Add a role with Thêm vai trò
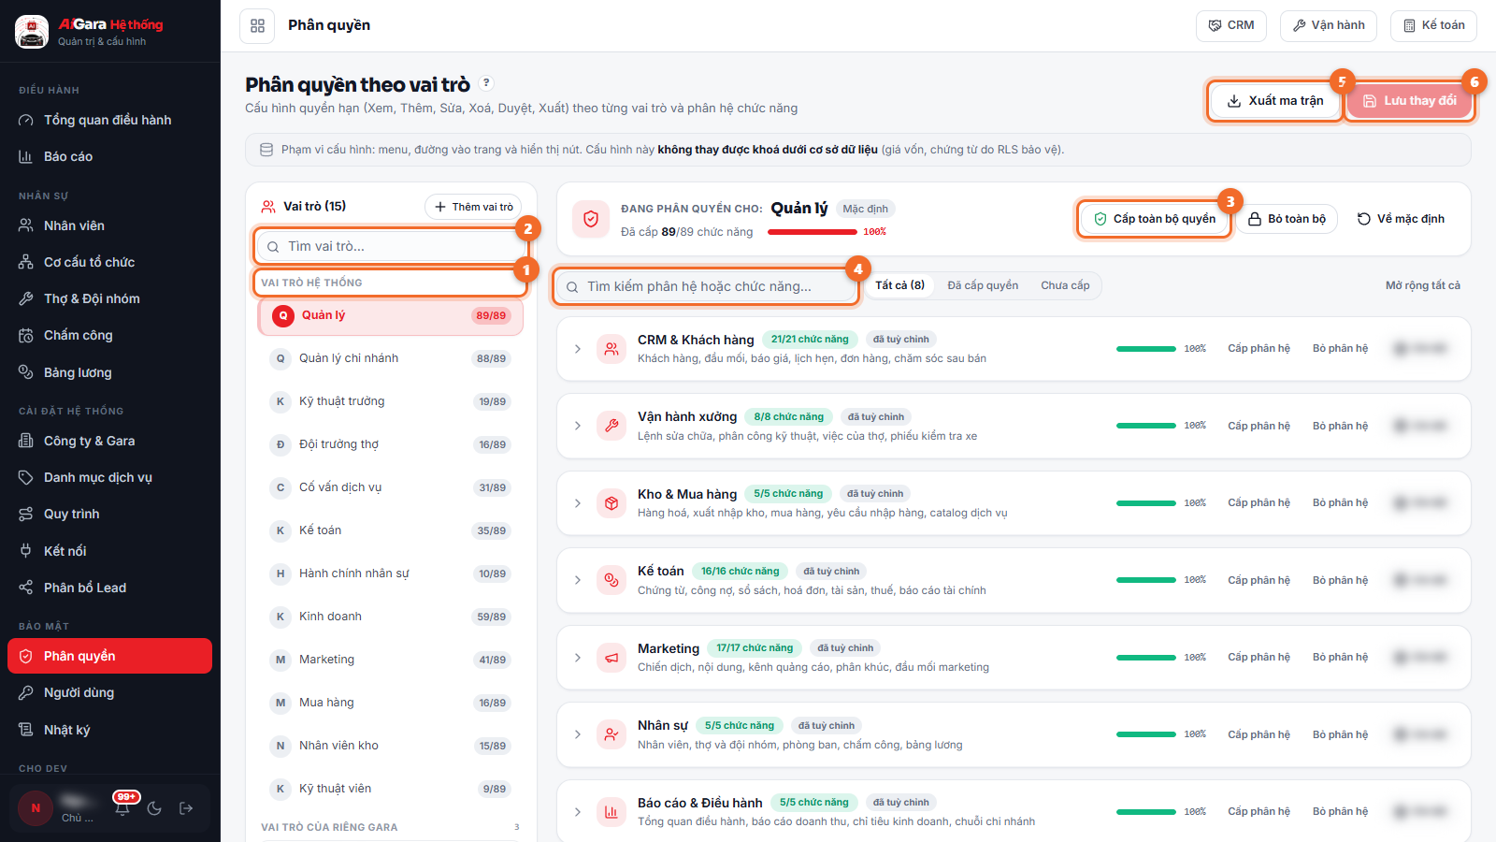1496x842 pixels. click(473, 207)
